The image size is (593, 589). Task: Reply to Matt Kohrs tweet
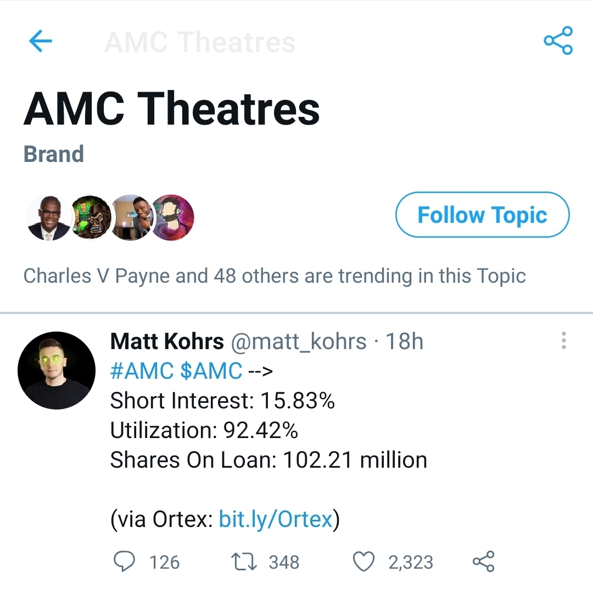click(124, 562)
